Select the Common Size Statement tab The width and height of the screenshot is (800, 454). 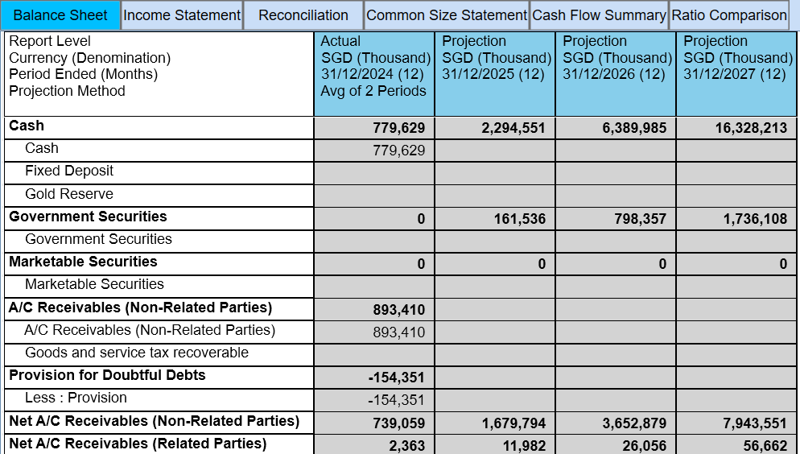pyautogui.click(x=447, y=15)
